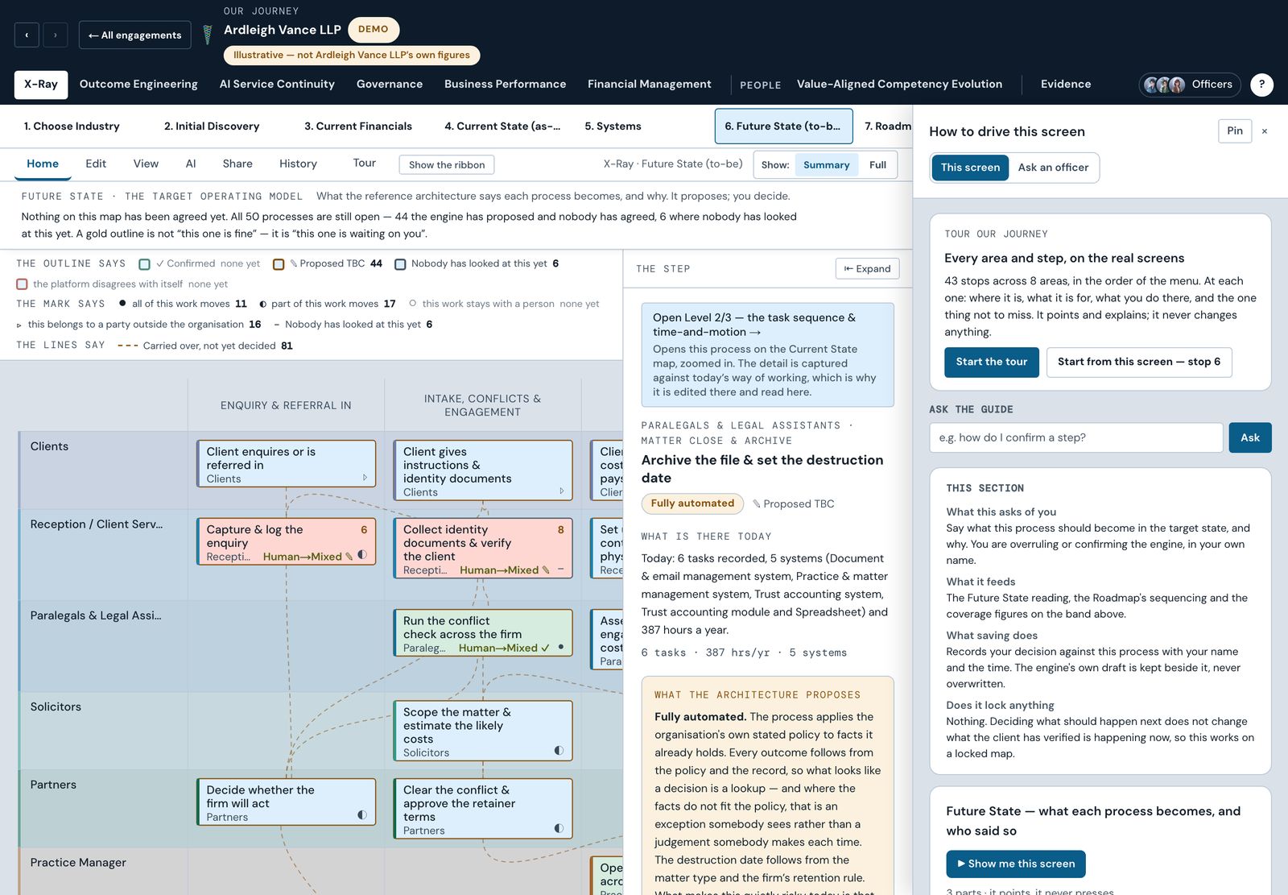
Task: Open the Officers avatars button
Action: pyautogui.click(x=1190, y=84)
